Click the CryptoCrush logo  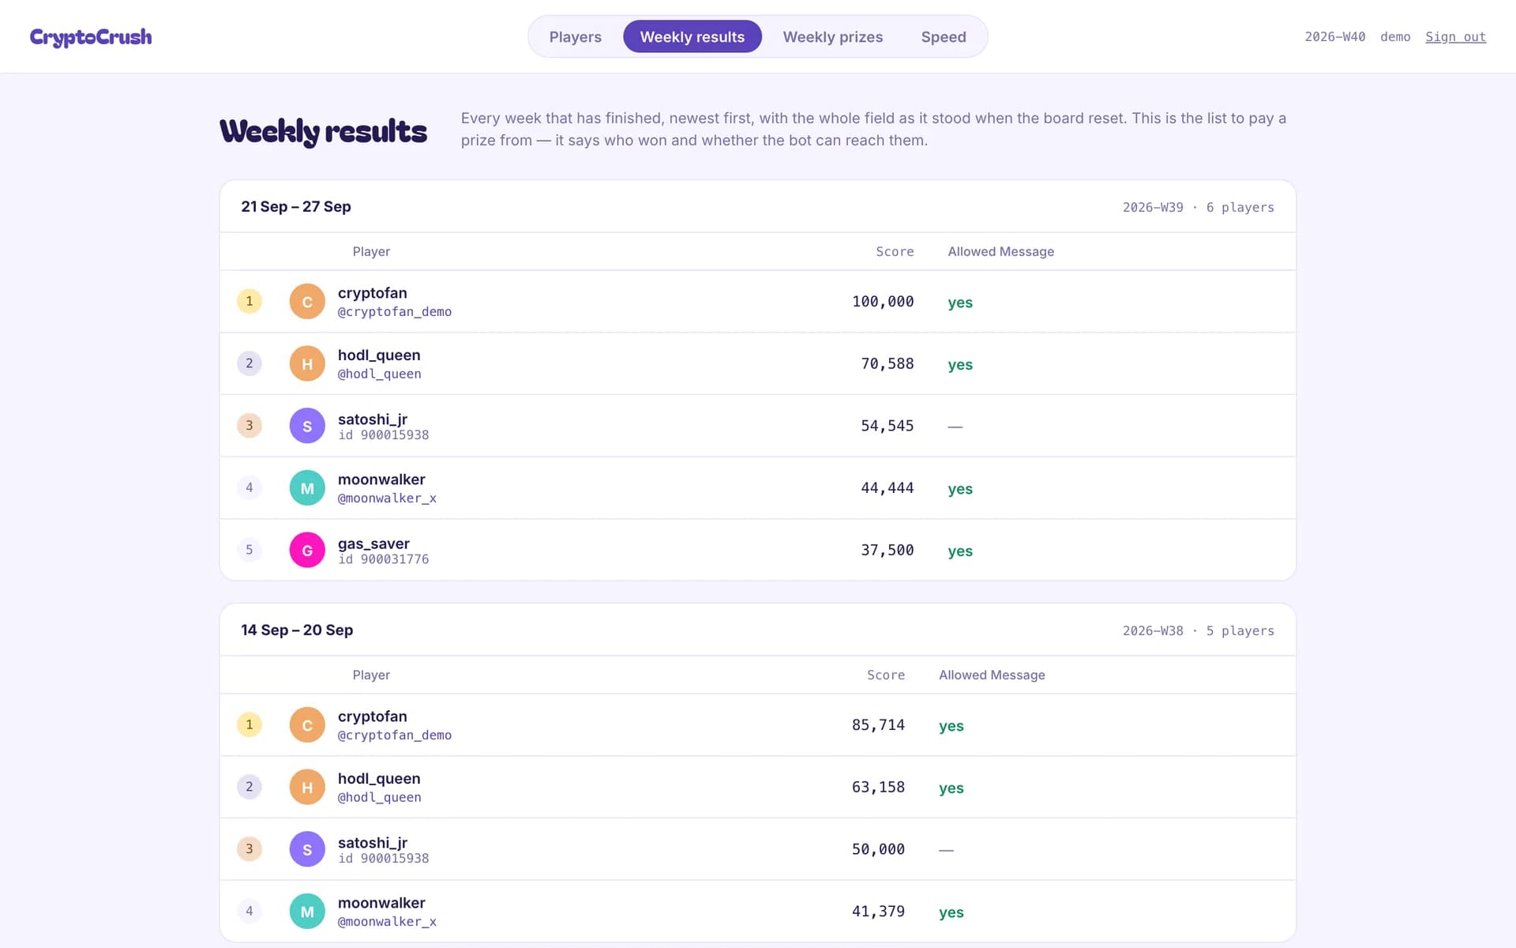[x=91, y=37]
